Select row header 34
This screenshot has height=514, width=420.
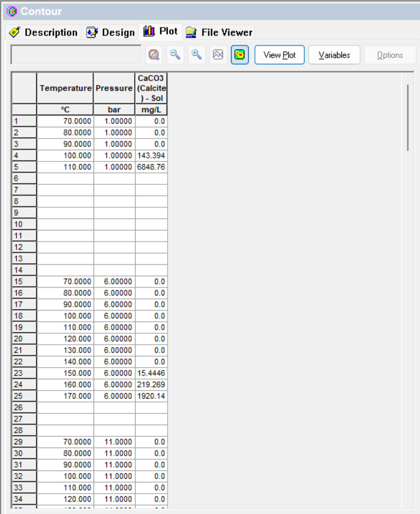pos(24,499)
